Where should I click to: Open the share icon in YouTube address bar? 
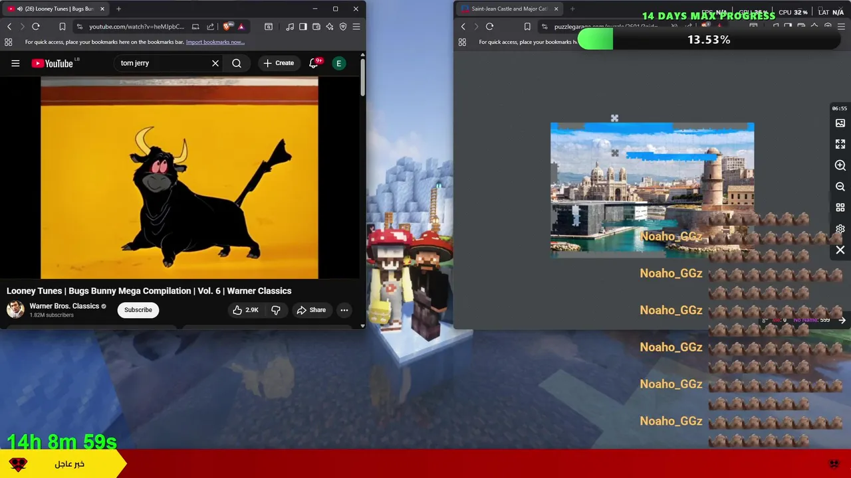[x=211, y=27]
